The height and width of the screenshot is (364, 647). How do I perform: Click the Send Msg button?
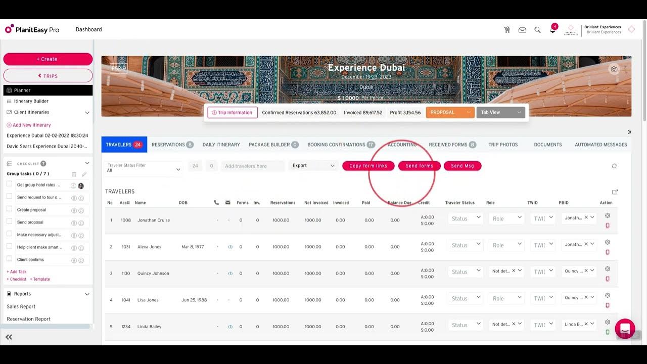click(x=463, y=166)
